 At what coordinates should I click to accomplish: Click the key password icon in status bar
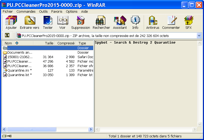(9, 136)
